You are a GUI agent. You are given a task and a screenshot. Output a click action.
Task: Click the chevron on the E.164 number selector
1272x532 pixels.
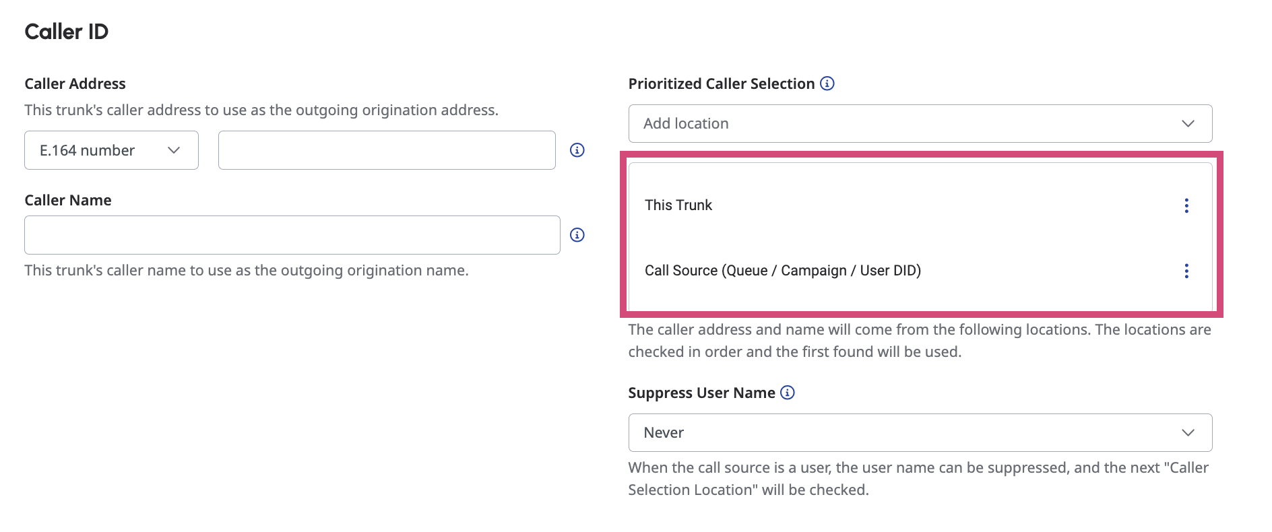174,150
